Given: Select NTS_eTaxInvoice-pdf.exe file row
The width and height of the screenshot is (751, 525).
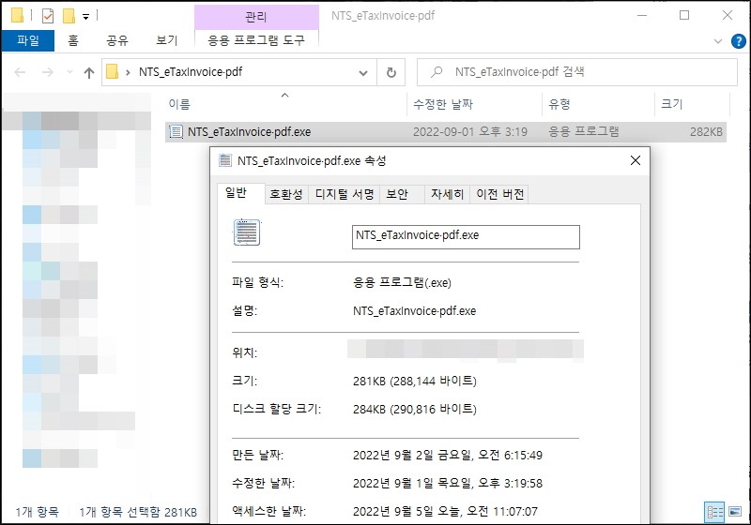Looking at the screenshot, I should point(446,132).
